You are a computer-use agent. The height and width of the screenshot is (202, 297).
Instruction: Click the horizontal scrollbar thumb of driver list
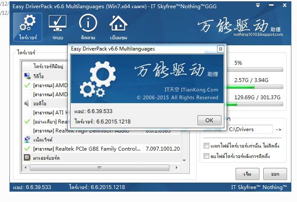[99, 167]
